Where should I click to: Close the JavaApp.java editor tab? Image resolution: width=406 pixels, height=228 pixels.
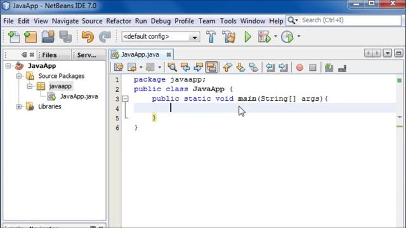[x=169, y=54]
